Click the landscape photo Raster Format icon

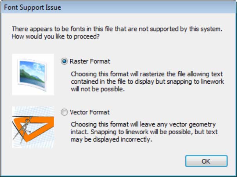tap(33, 74)
